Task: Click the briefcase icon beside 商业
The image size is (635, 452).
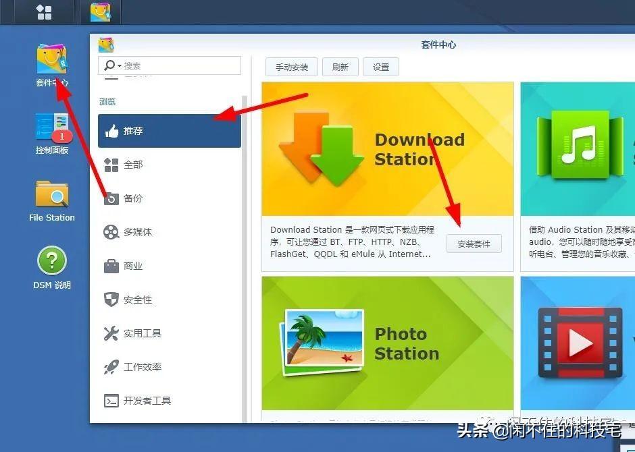Action: click(x=111, y=266)
